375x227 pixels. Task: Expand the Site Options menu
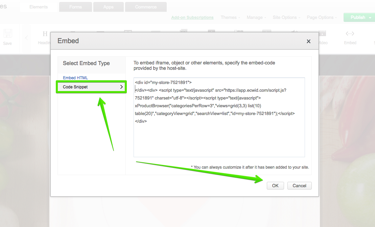coord(286,18)
